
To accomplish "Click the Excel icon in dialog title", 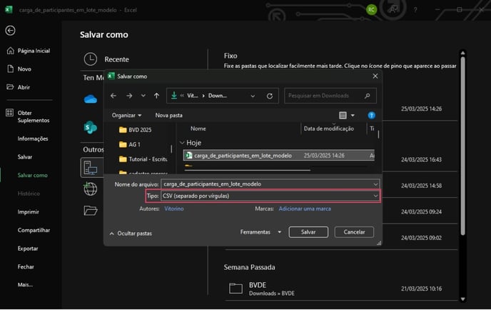I will 111,76.
